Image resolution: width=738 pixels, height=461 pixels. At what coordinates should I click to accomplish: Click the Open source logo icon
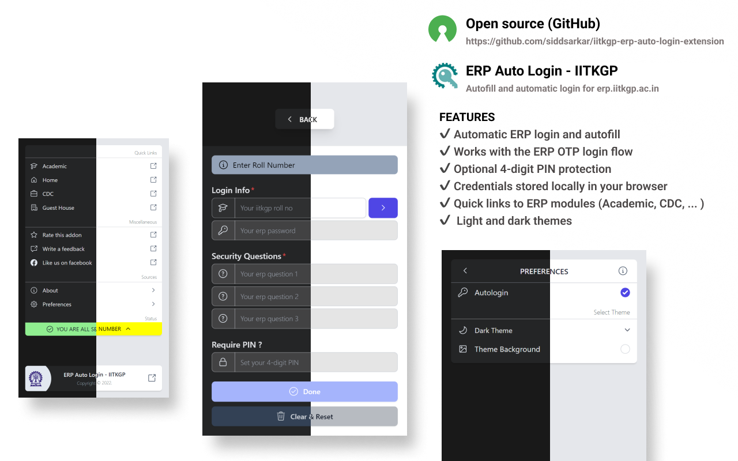tap(442, 29)
